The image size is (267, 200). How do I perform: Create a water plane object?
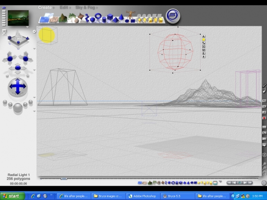pyautogui.click(x=44, y=20)
